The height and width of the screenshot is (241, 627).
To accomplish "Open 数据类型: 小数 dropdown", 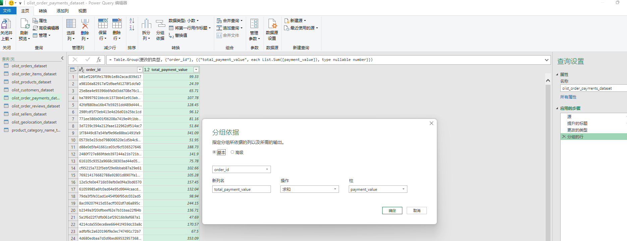I will pyautogui.click(x=183, y=21).
